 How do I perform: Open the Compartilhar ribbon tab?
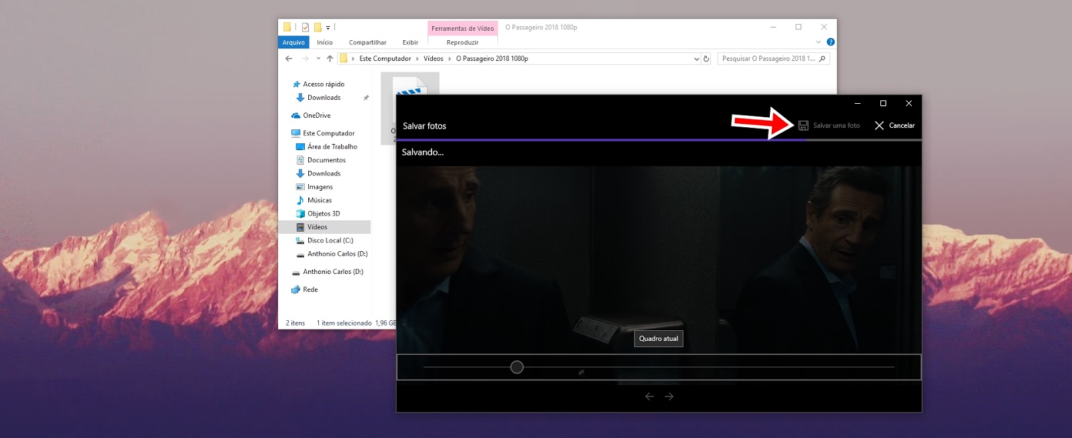click(x=367, y=42)
